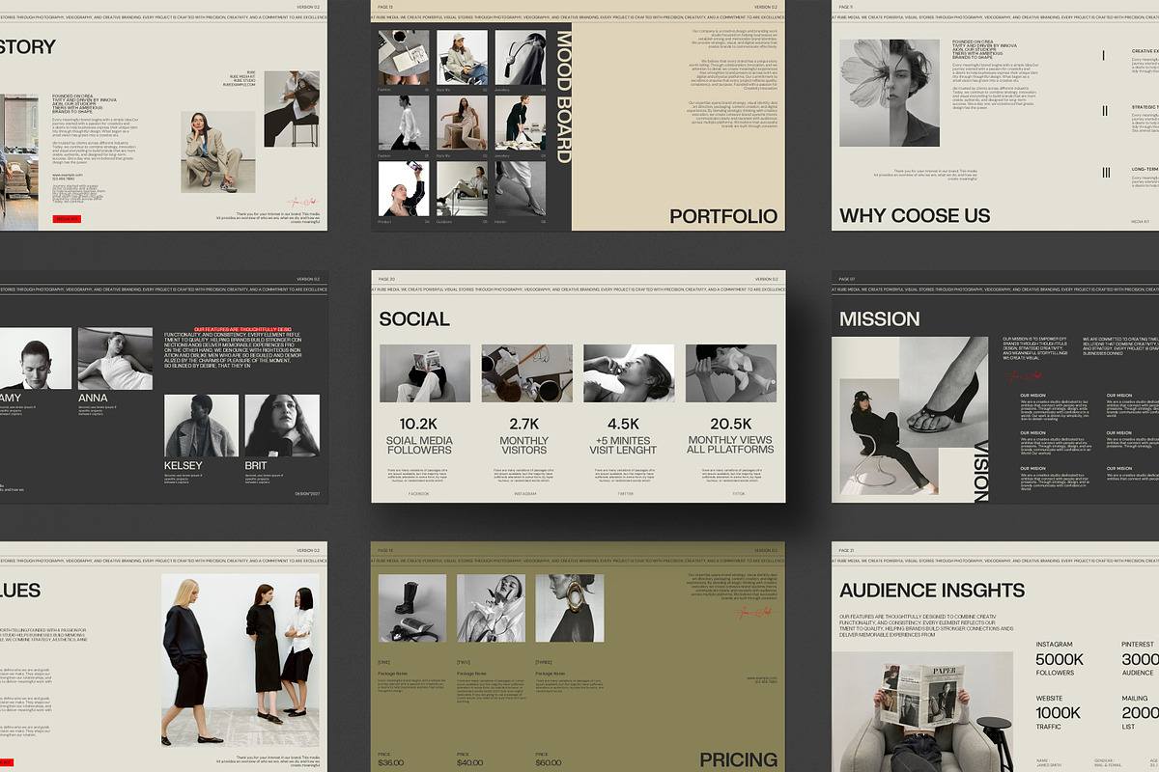Screen dimensions: 1159x772
Task: Click the INSTAGRAM footer label on Social slide
Action: coord(524,493)
